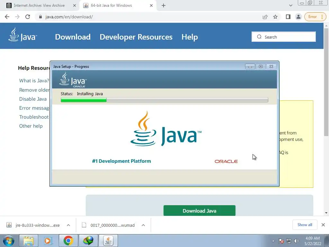Expand options for jre-8u333 download
The width and height of the screenshot is (329, 247).
click(x=68, y=225)
